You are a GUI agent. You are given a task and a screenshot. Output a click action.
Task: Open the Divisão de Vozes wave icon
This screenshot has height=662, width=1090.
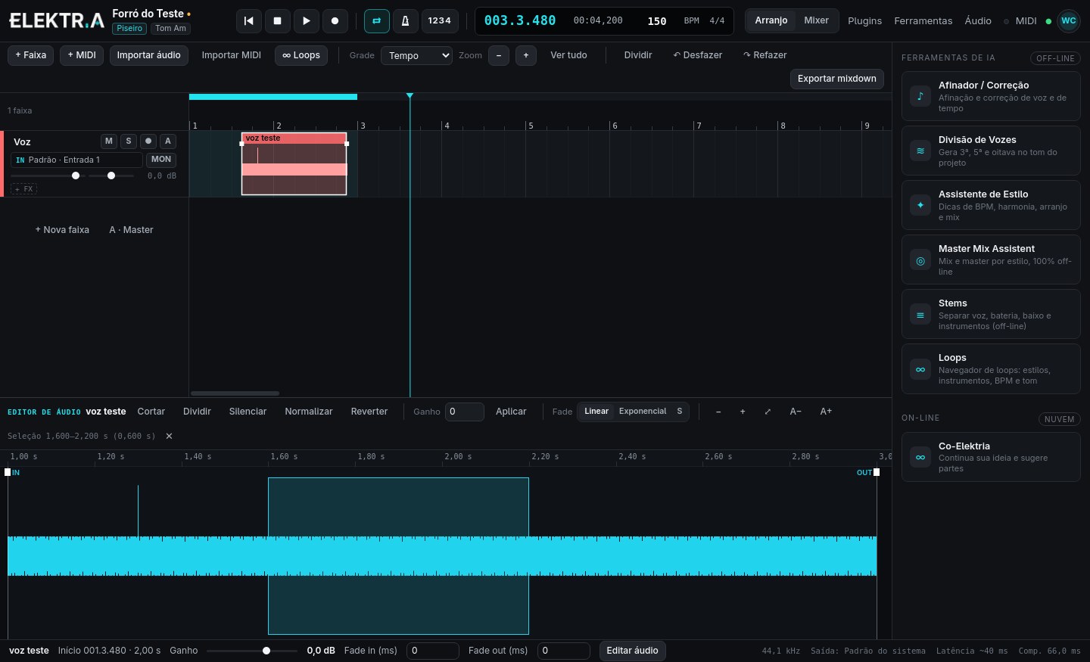coord(920,151)
